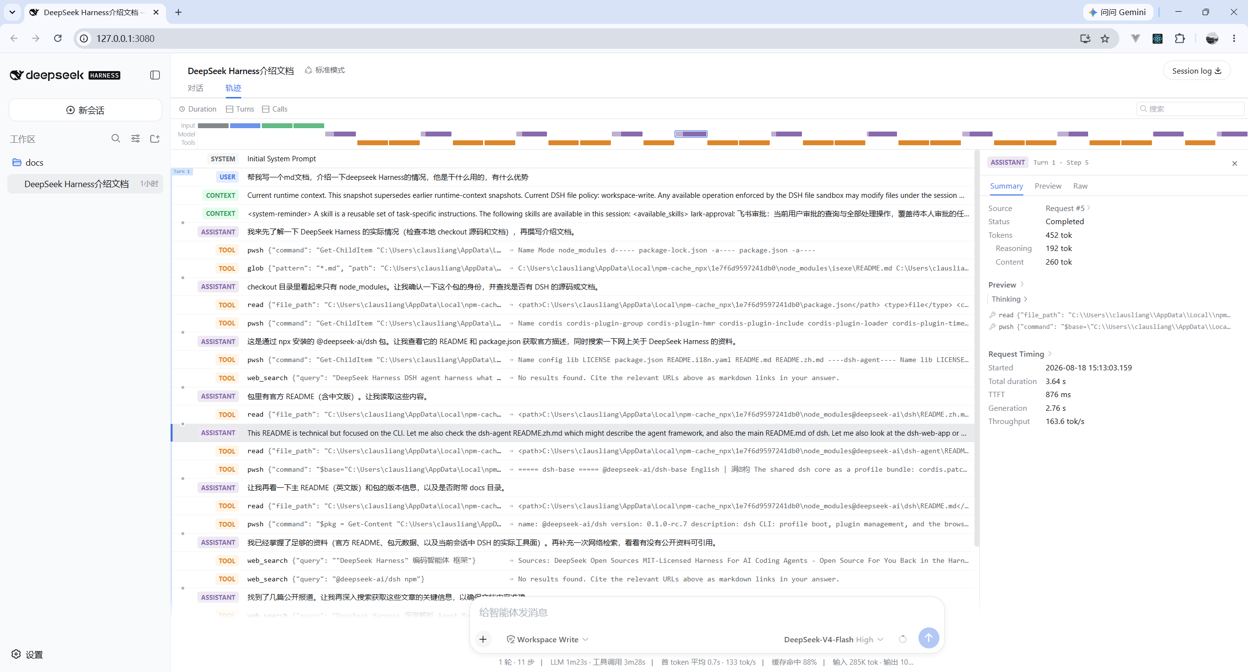Open the browser extensions puzzle icon
The height and width of the screenshot is (672, 1248).
coord(1180,38)
